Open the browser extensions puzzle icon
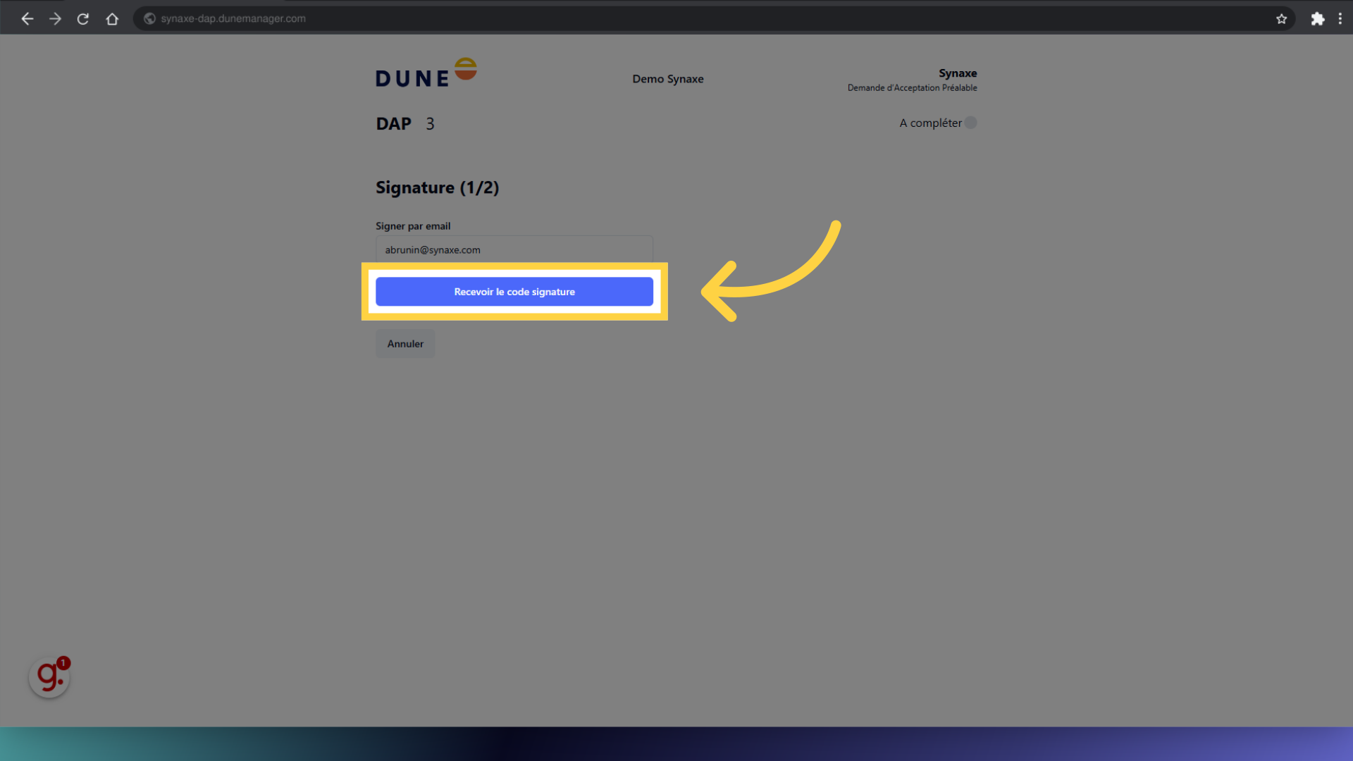The height and width of the screenshot is (761, 1353). [x=1317, y=19]
